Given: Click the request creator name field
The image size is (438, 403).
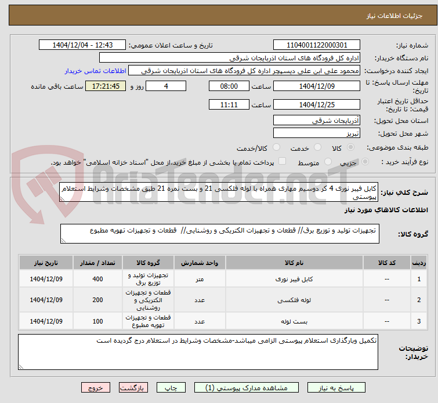Looking at the screenshot, I should [x=244, y=71].
